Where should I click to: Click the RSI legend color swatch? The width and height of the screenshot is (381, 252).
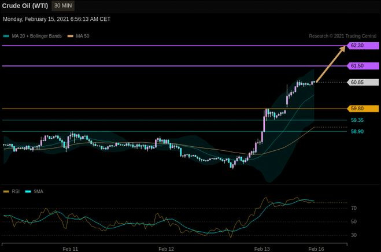pos(6,191)
